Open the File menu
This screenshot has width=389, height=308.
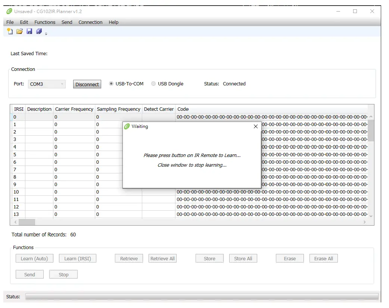(x=10, y=22)
